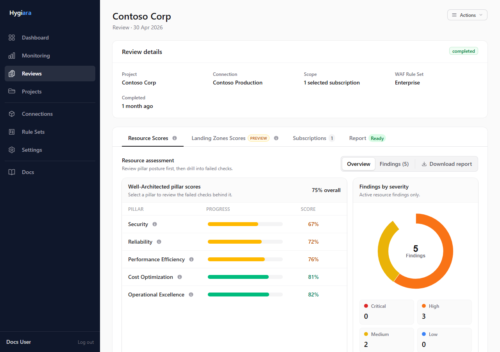Select Reviews in the sidebar
The height and width of the screenshot is (352, 500).
pyautogui.click(x=50, y=74)
